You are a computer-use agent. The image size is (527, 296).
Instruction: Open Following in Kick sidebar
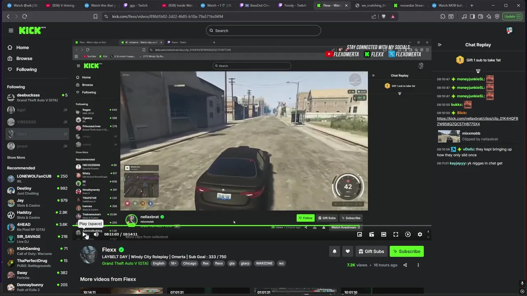22,69
